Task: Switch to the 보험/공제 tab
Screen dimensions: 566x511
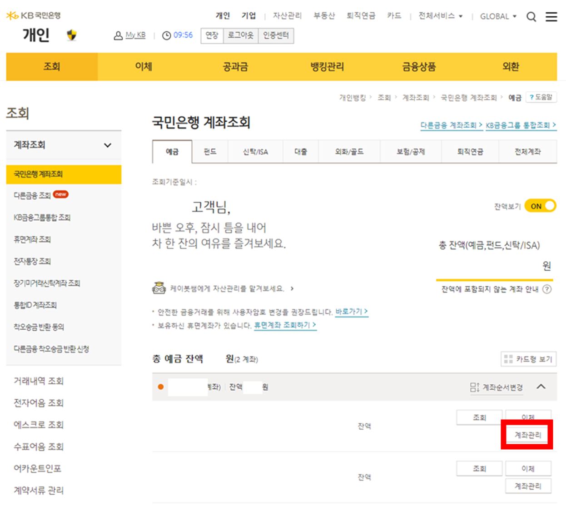Action: click(x=411, y=152)
